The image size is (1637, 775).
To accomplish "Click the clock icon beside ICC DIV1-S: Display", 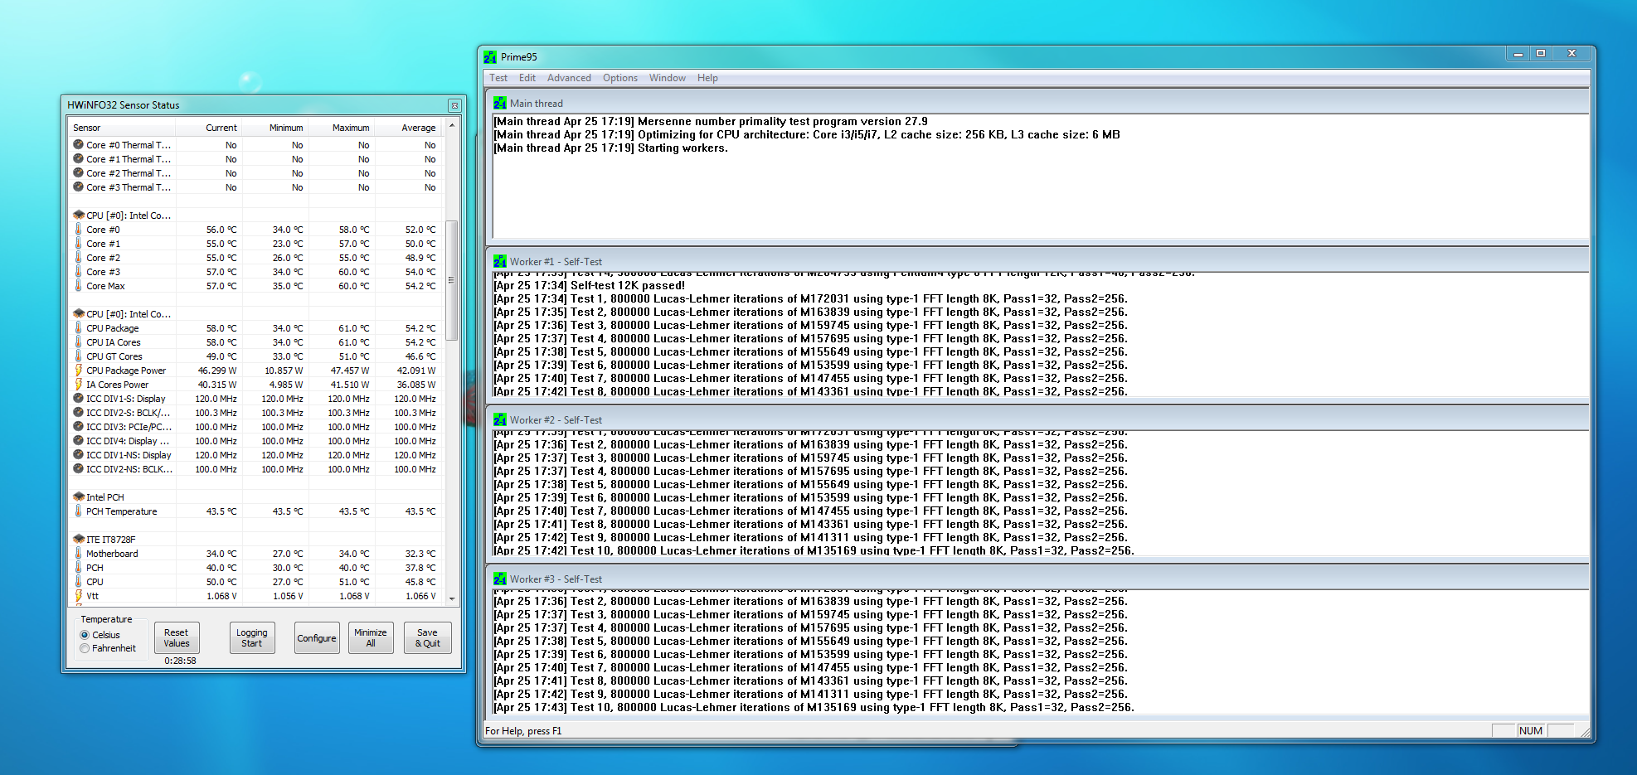I will (78, 399).
